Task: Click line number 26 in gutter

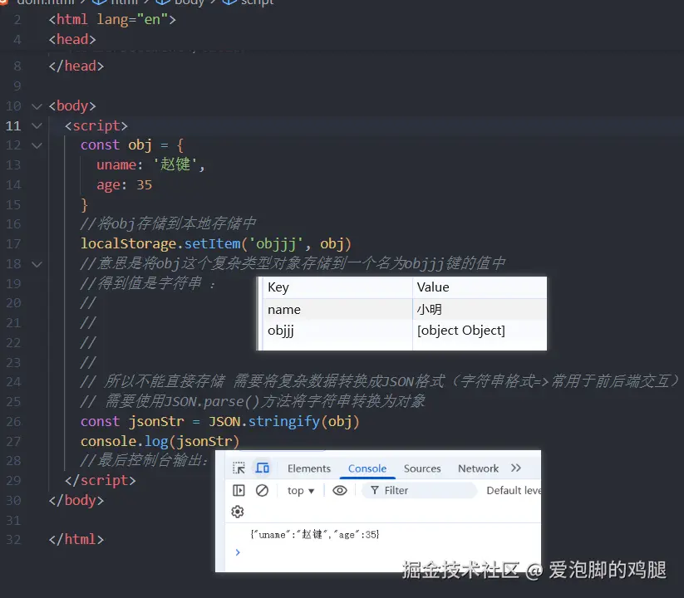Action: point(13,421)
